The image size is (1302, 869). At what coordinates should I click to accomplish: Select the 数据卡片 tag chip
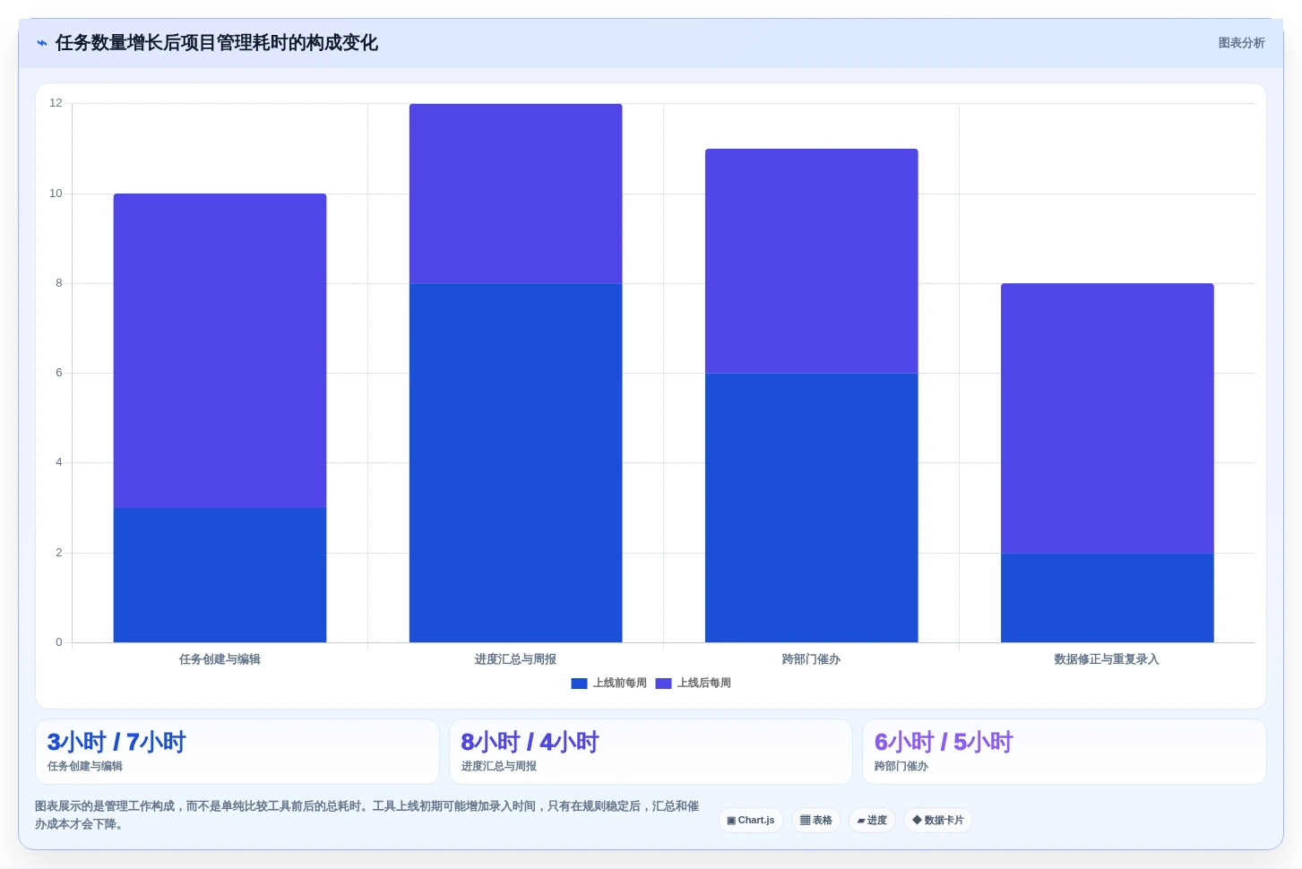(938, 820)
